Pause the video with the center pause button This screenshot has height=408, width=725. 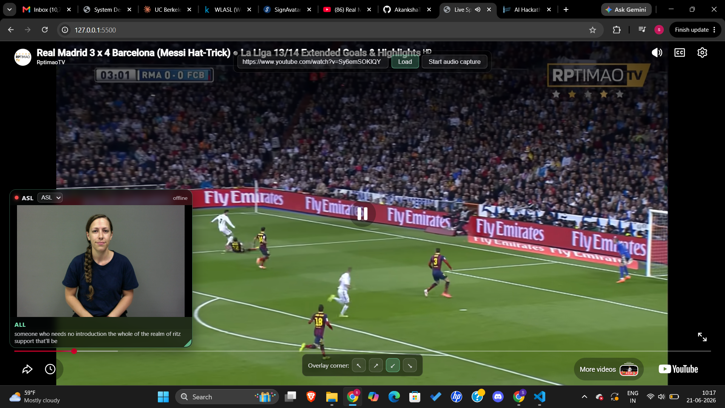pos(362,214)
